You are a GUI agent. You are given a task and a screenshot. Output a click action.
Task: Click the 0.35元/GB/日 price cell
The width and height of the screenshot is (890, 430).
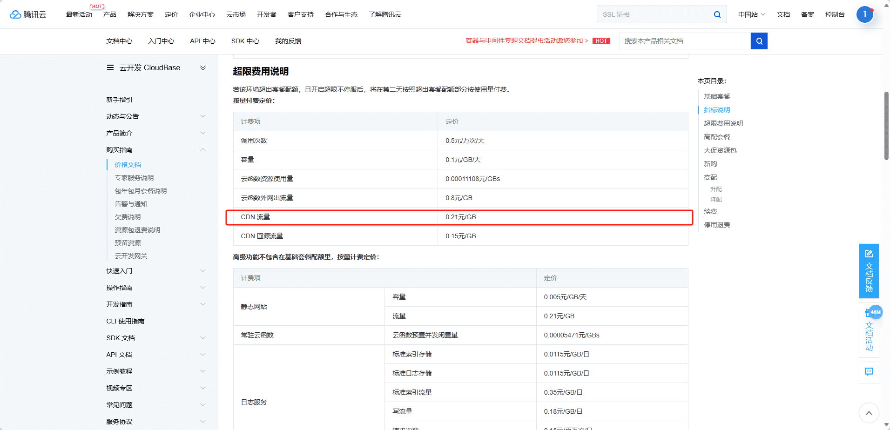(x=612, y=392)
